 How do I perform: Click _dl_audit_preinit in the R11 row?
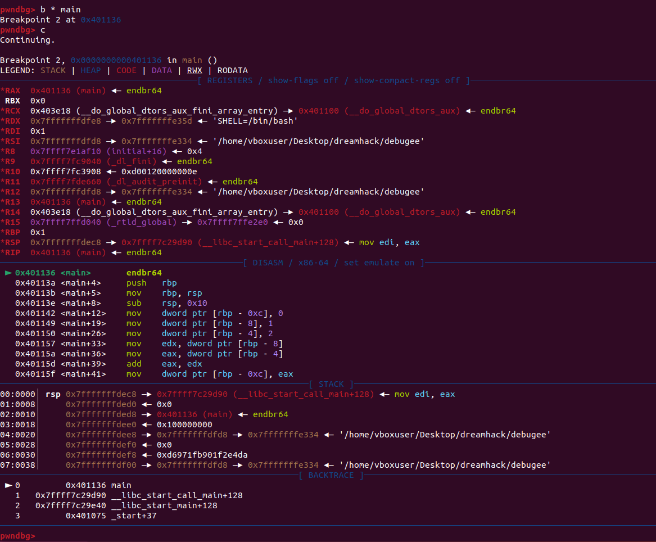coord(154,182)
